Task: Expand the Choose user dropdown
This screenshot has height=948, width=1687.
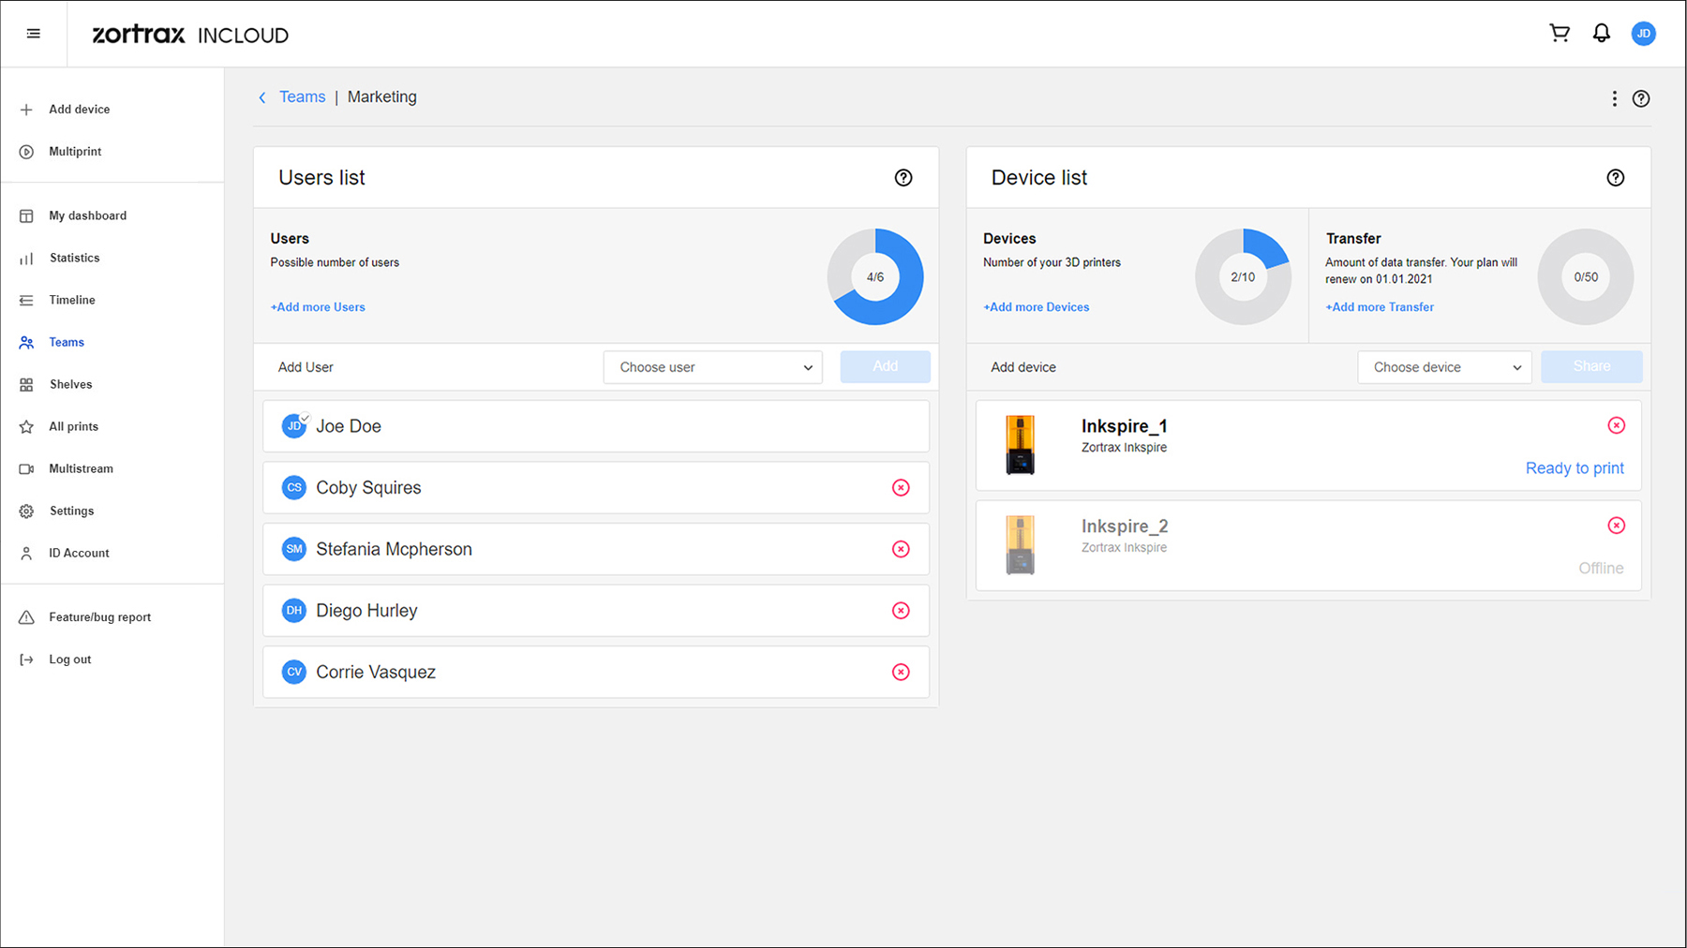Action: coord(713,367)
